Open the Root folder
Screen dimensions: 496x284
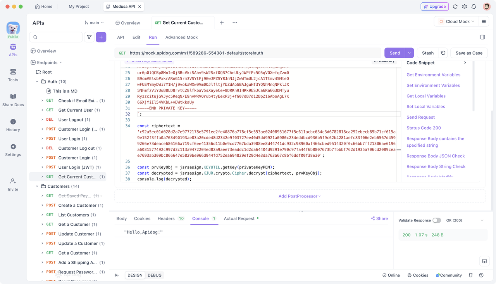(x=44, y=72)
